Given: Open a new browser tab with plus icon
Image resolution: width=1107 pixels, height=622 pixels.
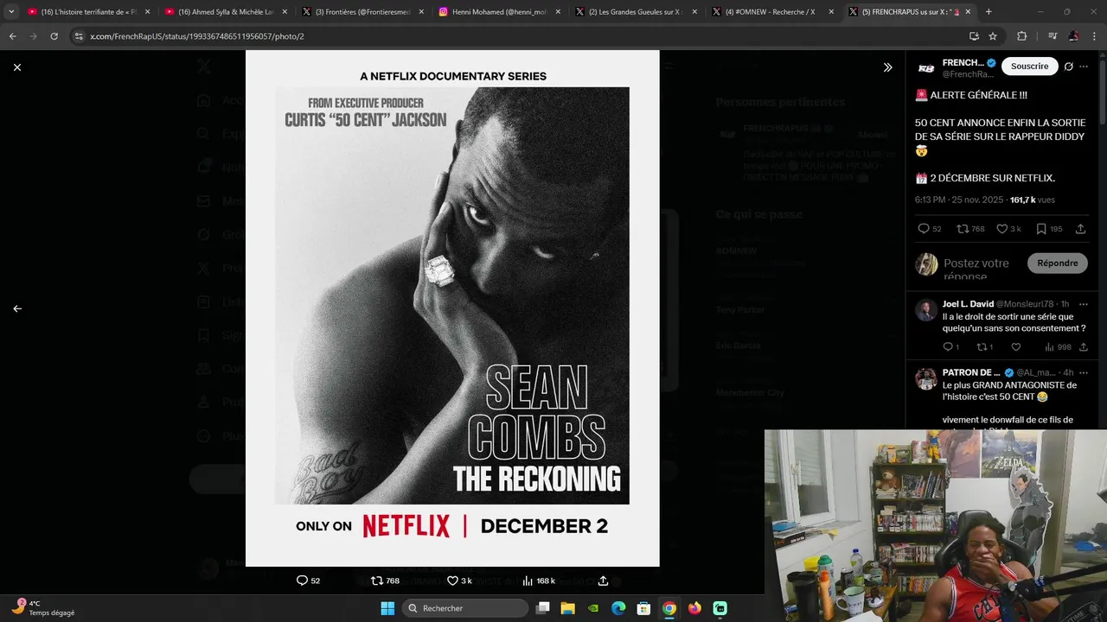Looking at the screenshot, I should pos(989,12).
